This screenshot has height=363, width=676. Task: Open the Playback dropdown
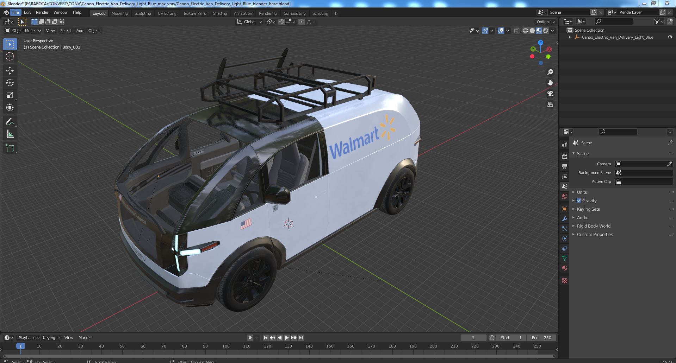coord(29,338)
